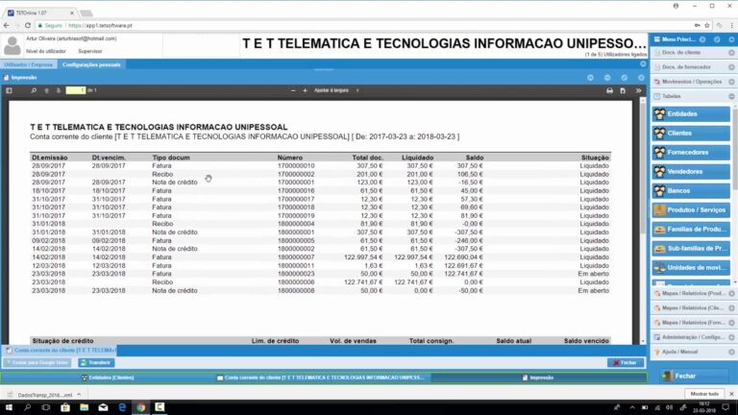Click third round icon in Impressão panel header
Image resolution: width=738 pixels, height=415 pixels.
(624, 78)
